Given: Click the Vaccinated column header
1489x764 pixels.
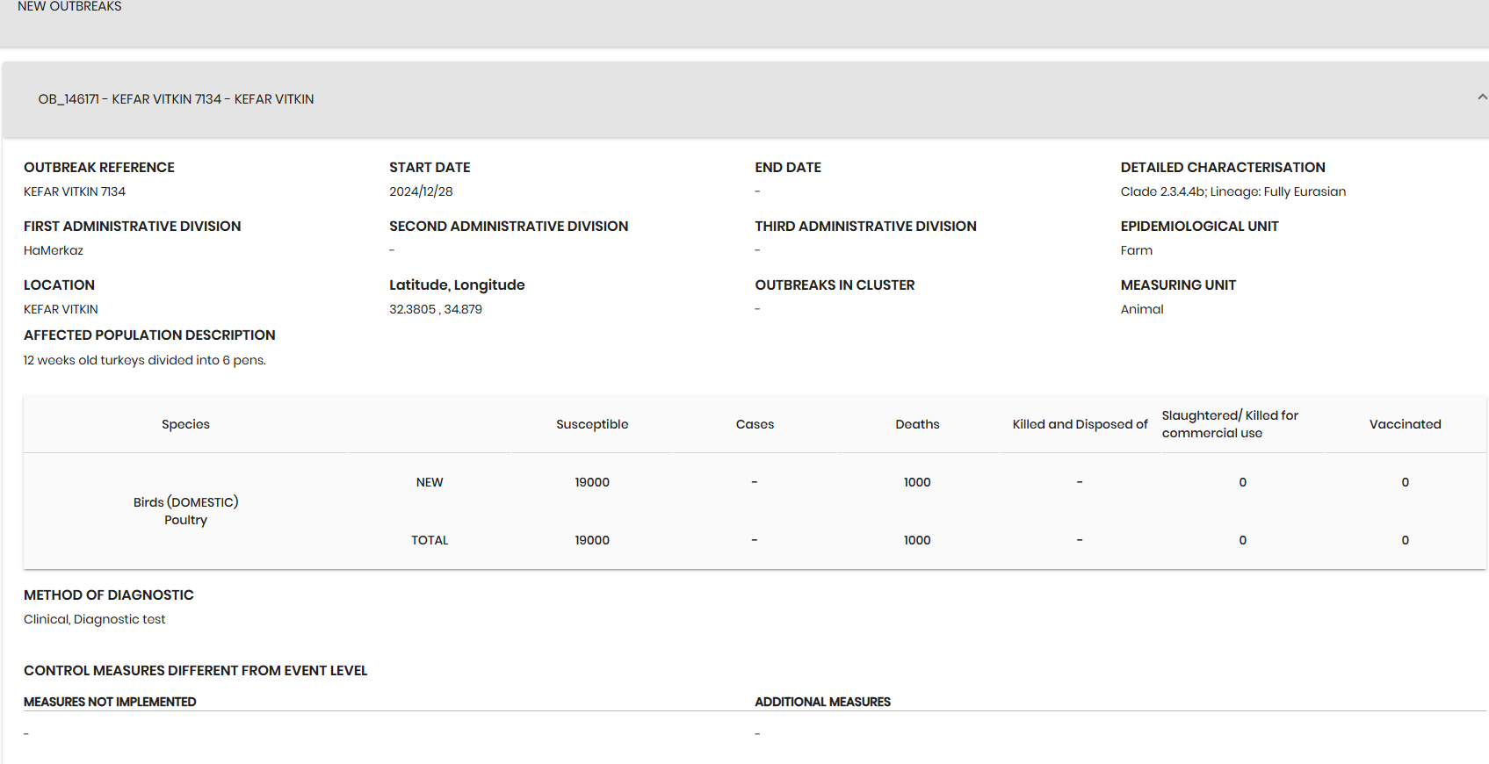Looking at the screenshot, I should [1405, 424].
